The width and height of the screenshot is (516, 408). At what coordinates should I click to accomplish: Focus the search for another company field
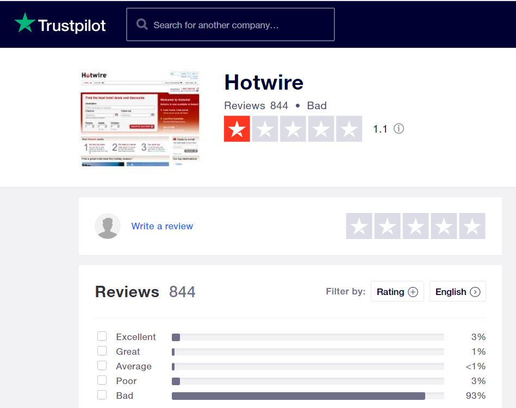231,24
